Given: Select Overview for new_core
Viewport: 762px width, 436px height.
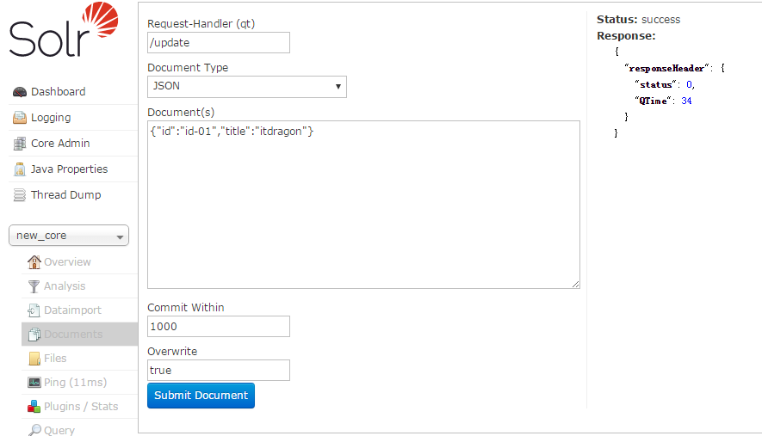Looking at the screenshot, I should pos(67,261).
